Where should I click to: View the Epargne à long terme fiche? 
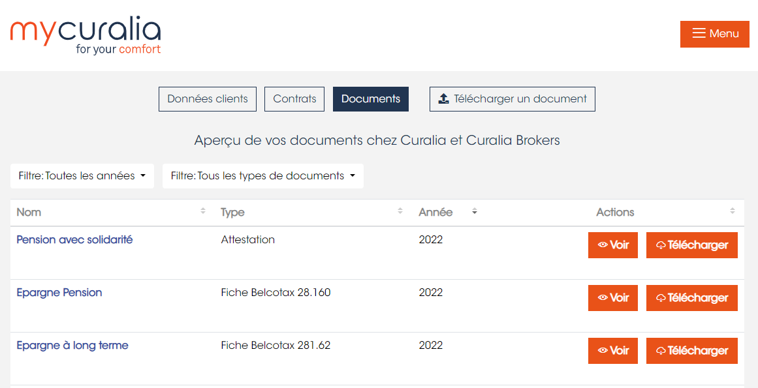613,351
